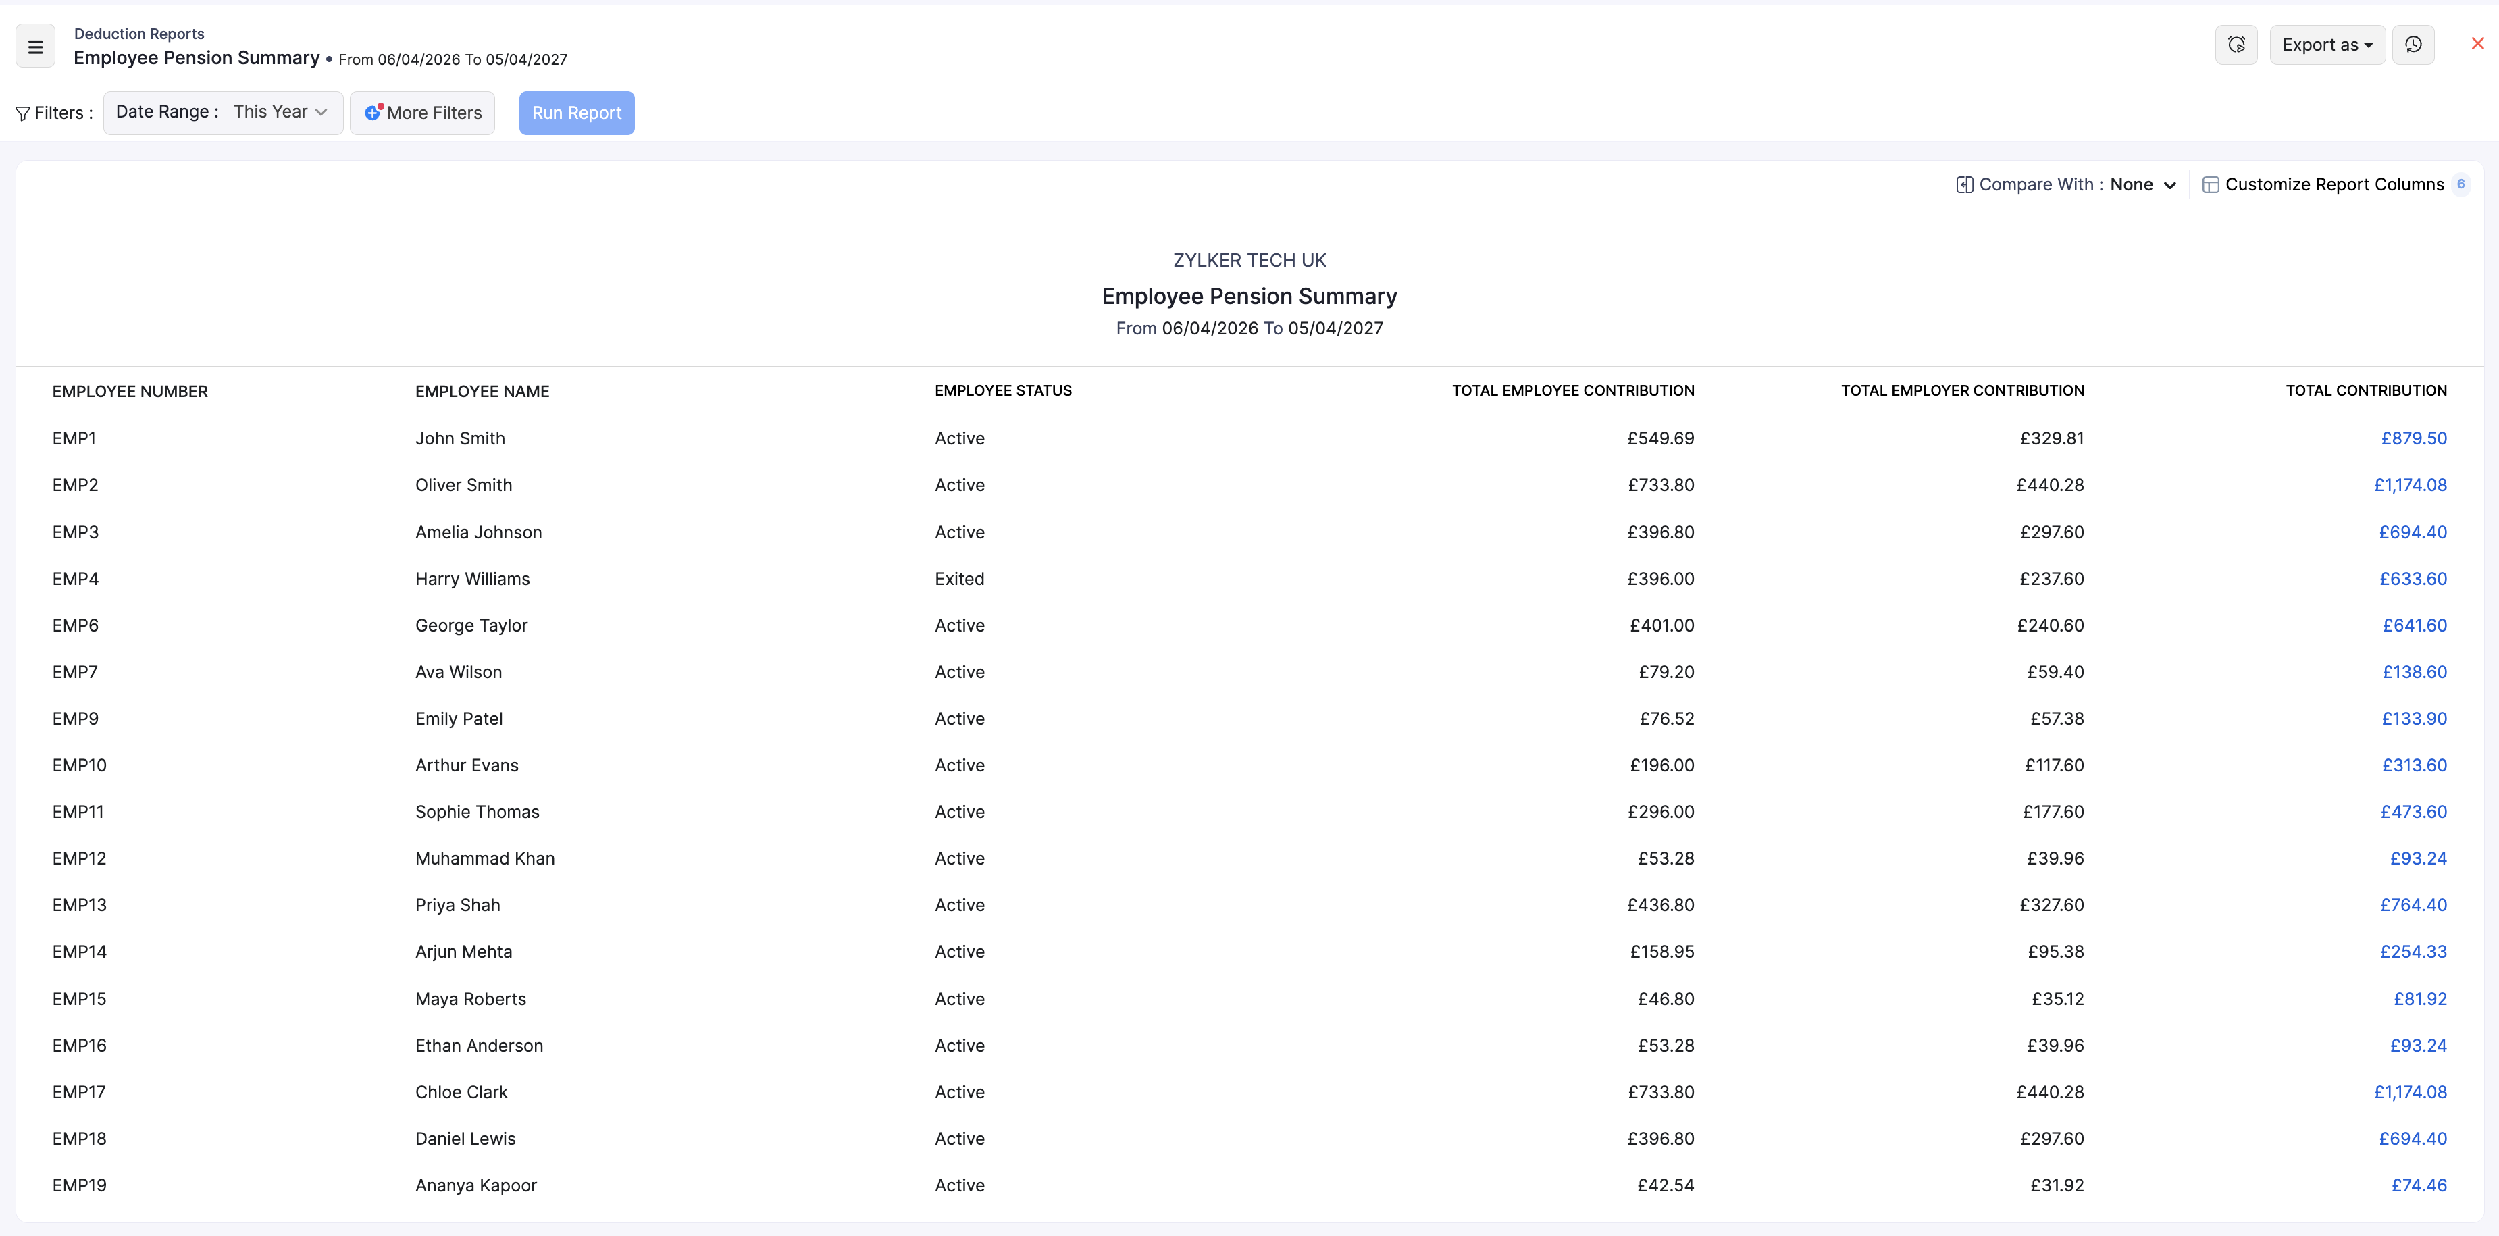The width and height of the screenshot is (2499, 1236).
Task: Click the Total Employer Contribution header
Action: [1961, 391]
